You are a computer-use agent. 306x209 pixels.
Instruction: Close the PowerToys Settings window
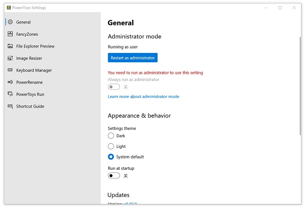294,8
